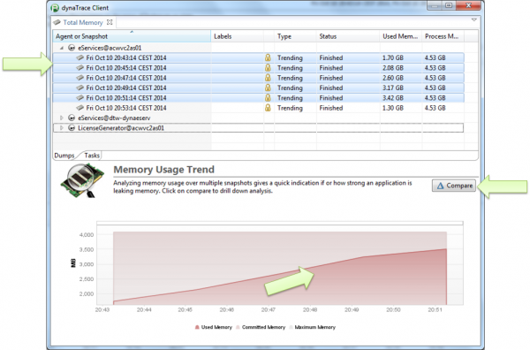The height and width of the screenshot is (350, 530).
Task: Click snapshot icon for 20:43:14 dump
Action: pyautogui.click(x=79, y=57)
